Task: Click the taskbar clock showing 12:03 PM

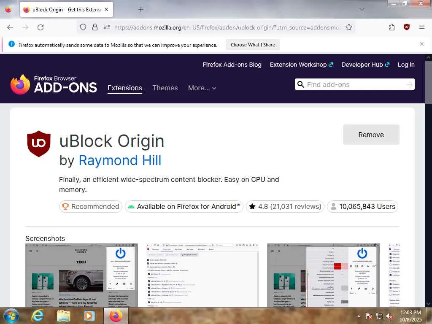Action: pyautogui.click(x=410, y=316)
